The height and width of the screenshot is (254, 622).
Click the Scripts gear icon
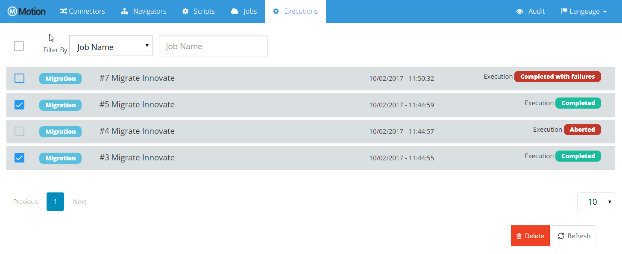click(185, 12)
